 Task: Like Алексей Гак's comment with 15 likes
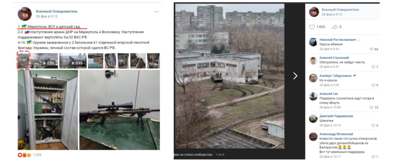[371, 108]
